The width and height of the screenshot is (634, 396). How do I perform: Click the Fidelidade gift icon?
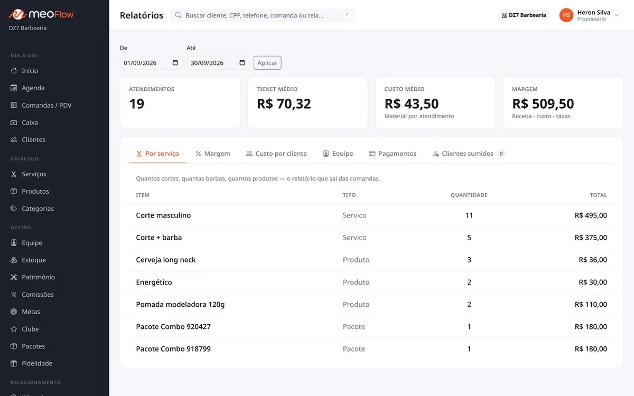[14, 364]
